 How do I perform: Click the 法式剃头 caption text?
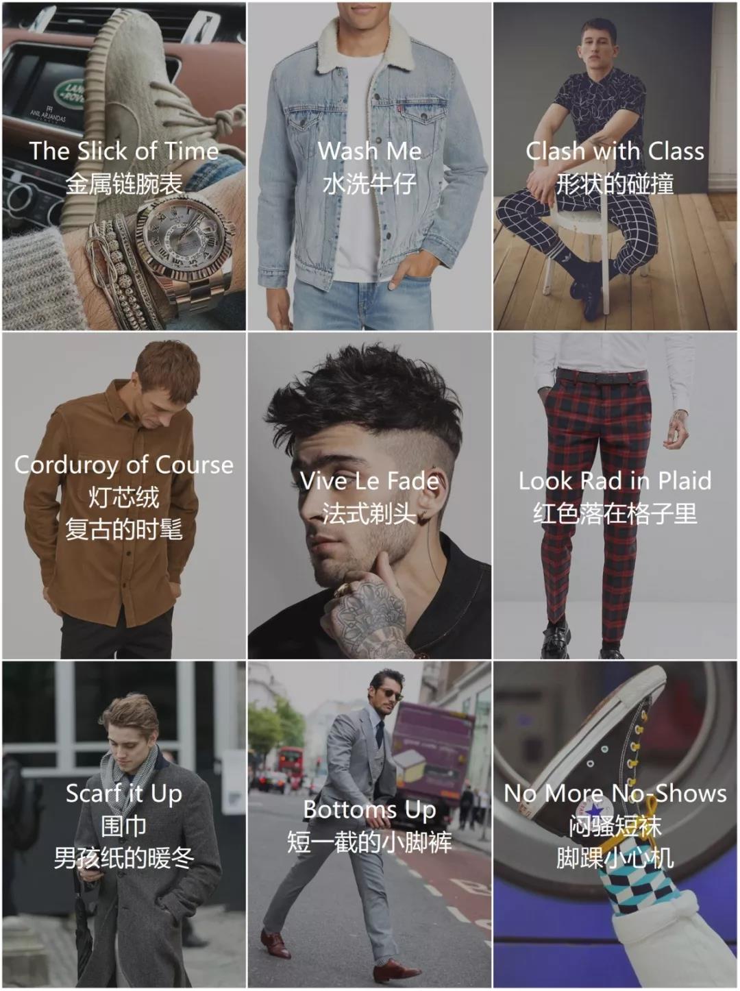pos(369,513)
